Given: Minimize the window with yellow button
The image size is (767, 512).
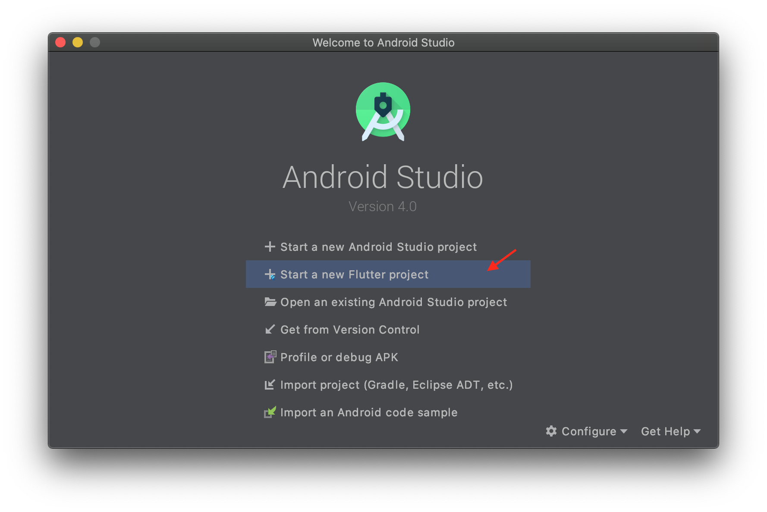Looking at the screenshot, I should (x=78, y=42).
